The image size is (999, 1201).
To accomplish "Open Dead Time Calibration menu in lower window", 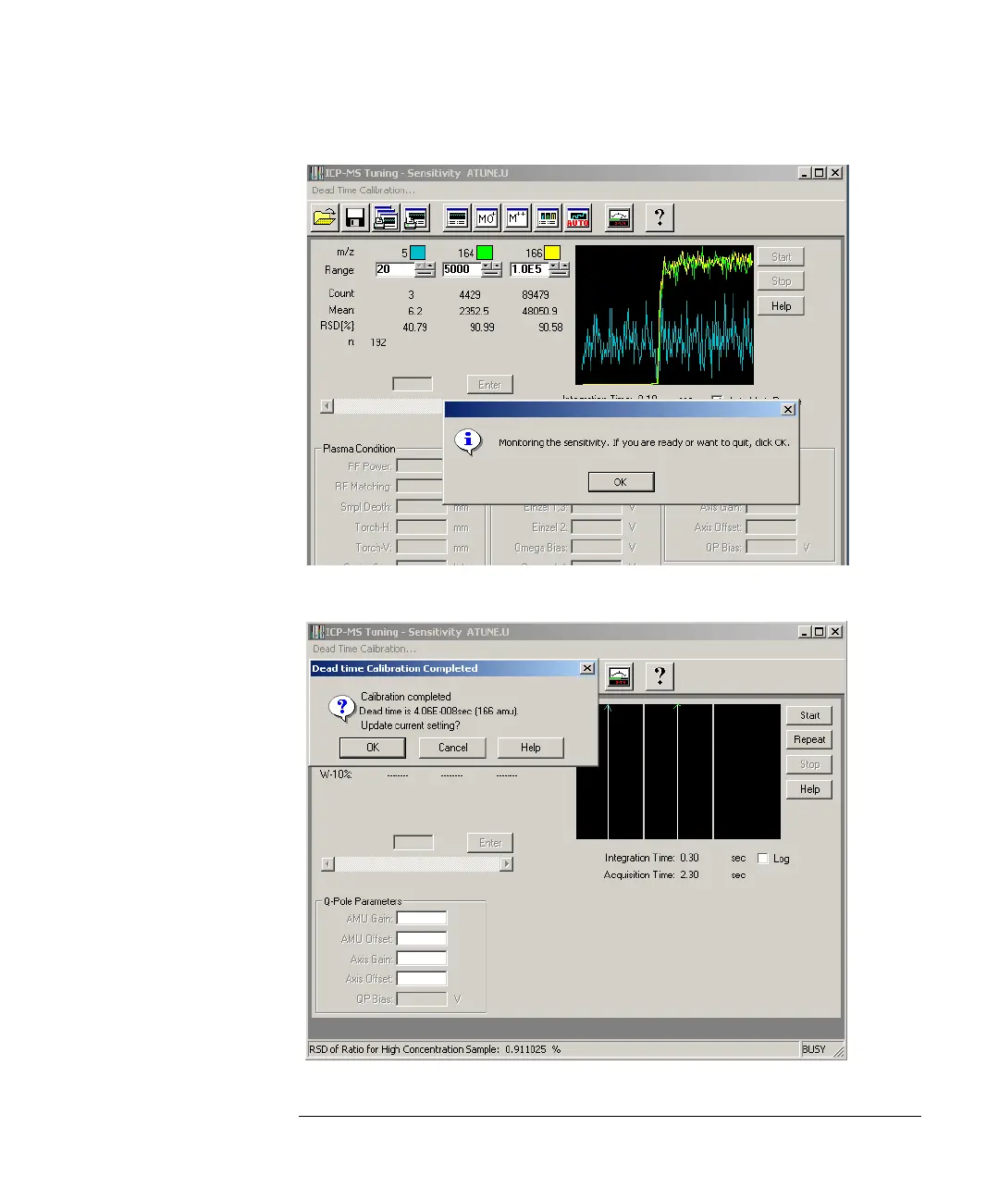I will [364, 650].
